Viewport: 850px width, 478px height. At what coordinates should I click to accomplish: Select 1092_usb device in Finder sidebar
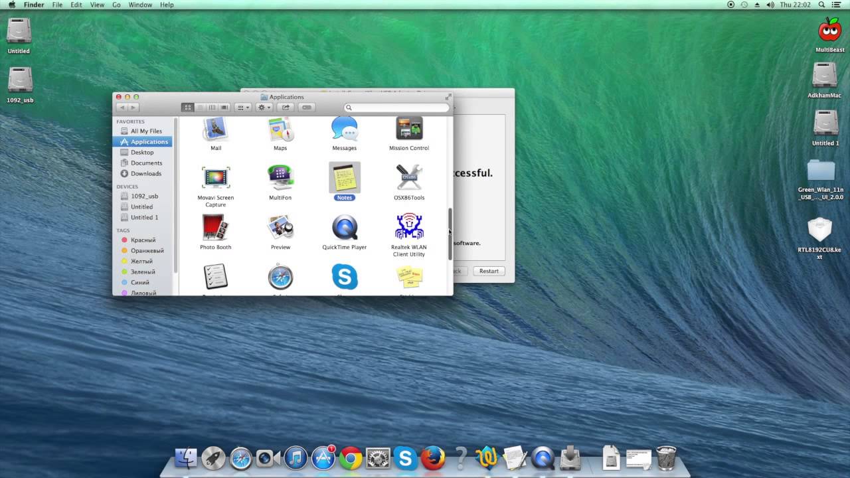143,197
